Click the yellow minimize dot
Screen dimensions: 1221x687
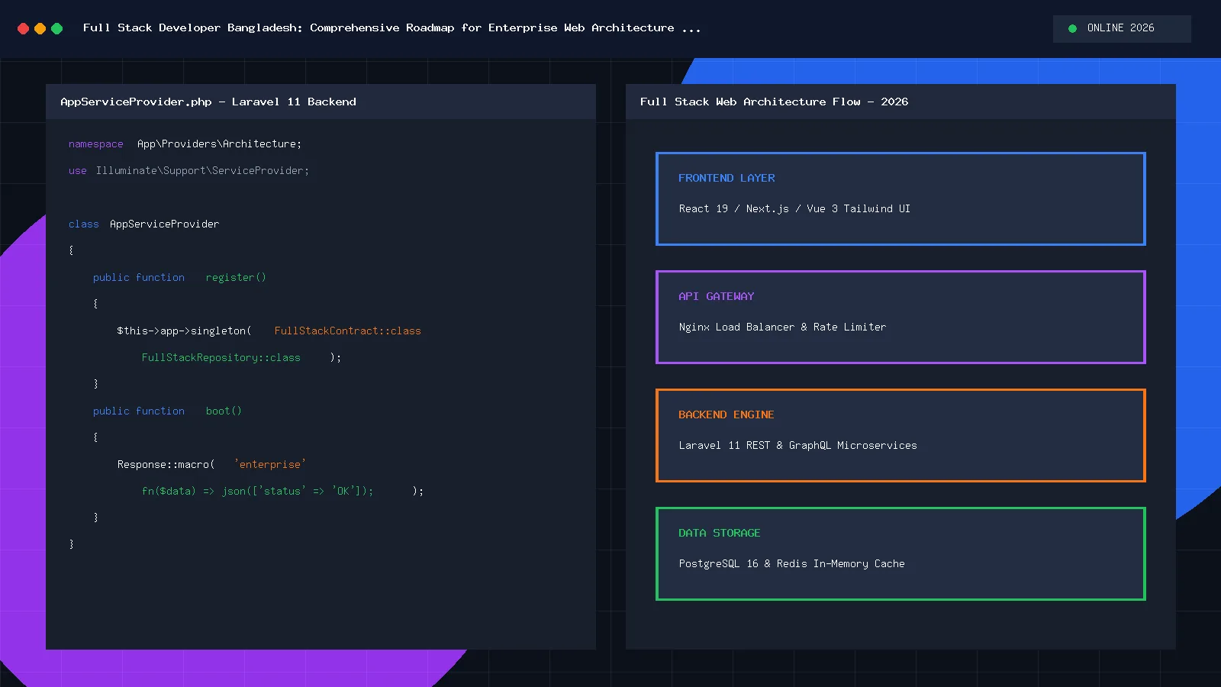[40, 28]
